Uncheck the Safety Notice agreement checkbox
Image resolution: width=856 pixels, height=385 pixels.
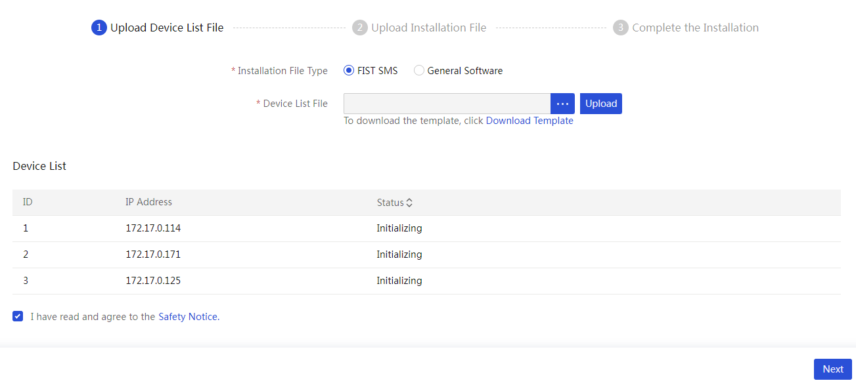pyautogui.click(x=18, y=316)
